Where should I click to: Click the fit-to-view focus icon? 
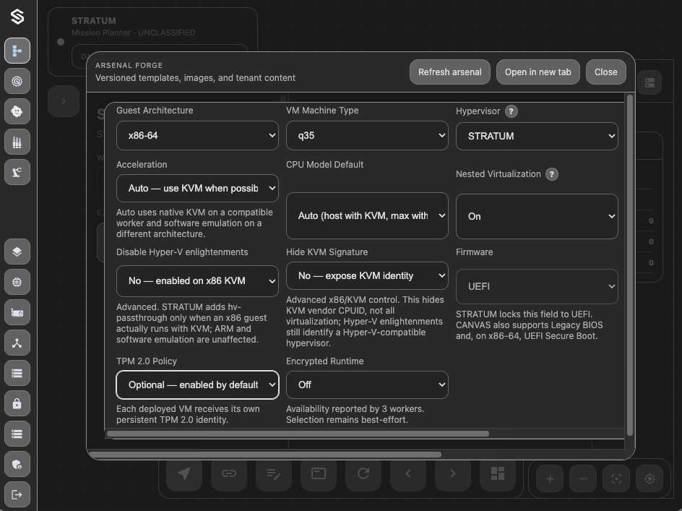(616, 478)
